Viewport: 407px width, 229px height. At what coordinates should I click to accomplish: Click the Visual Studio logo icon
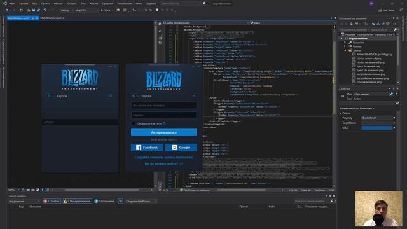(x=4, y=3)
